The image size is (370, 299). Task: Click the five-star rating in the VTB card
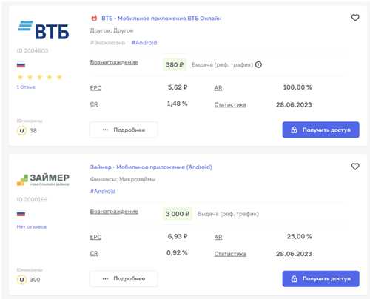39,77
